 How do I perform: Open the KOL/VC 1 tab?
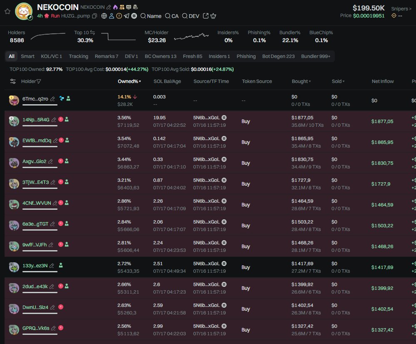52,56
